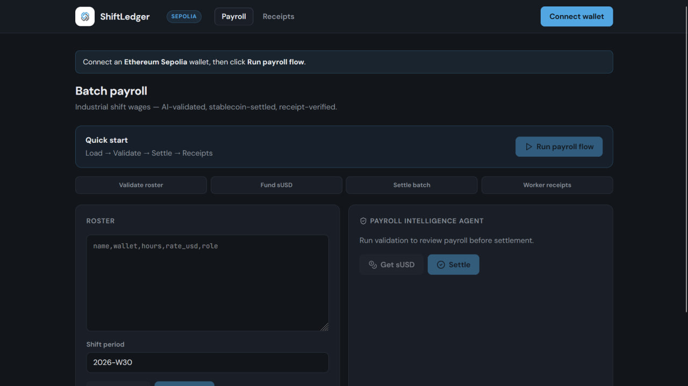Click the check-circle icon on Settle
The width and height of the screenshot is (688, 386).
tap(441, 265)
